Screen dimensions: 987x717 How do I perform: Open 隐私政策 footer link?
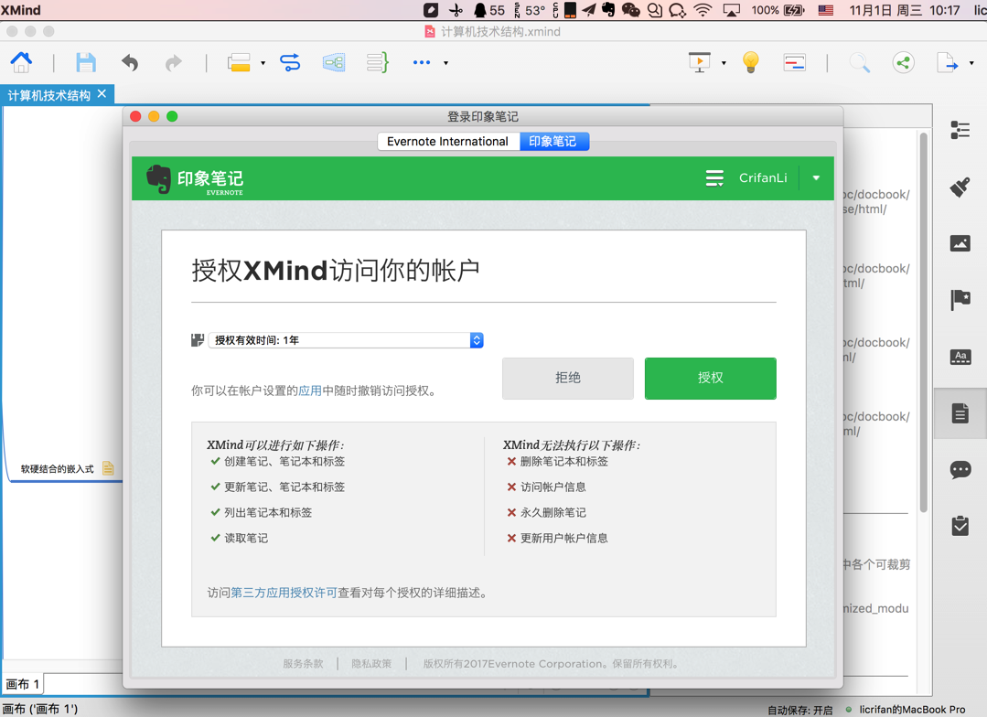pos(371,663)
